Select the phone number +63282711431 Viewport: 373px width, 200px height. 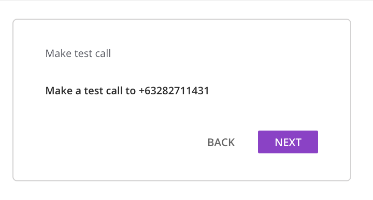point(174,91)
